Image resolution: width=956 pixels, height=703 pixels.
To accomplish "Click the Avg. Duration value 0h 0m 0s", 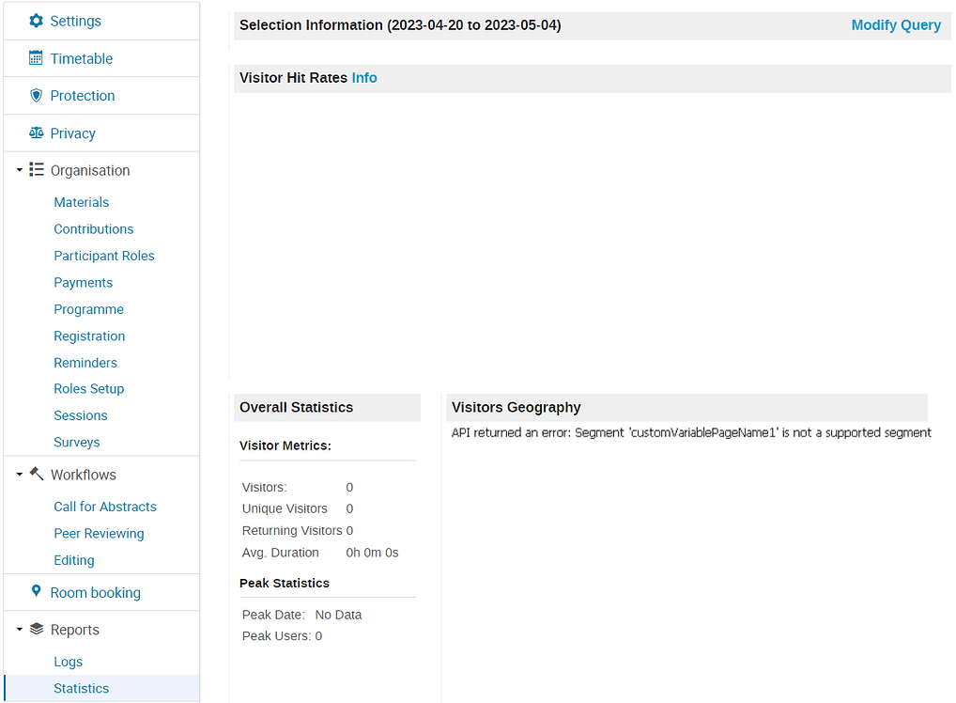I will tap(372, 553).
